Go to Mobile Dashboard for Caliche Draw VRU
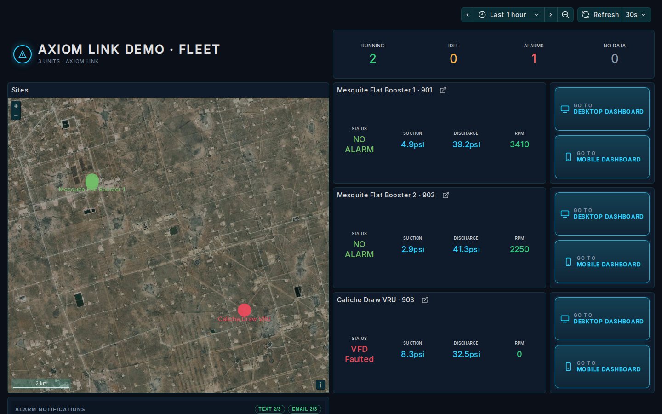This screenshot has height=414, width=662. coord(602,367)
